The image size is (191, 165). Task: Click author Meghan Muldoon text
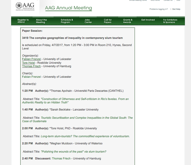click(61, 143)
